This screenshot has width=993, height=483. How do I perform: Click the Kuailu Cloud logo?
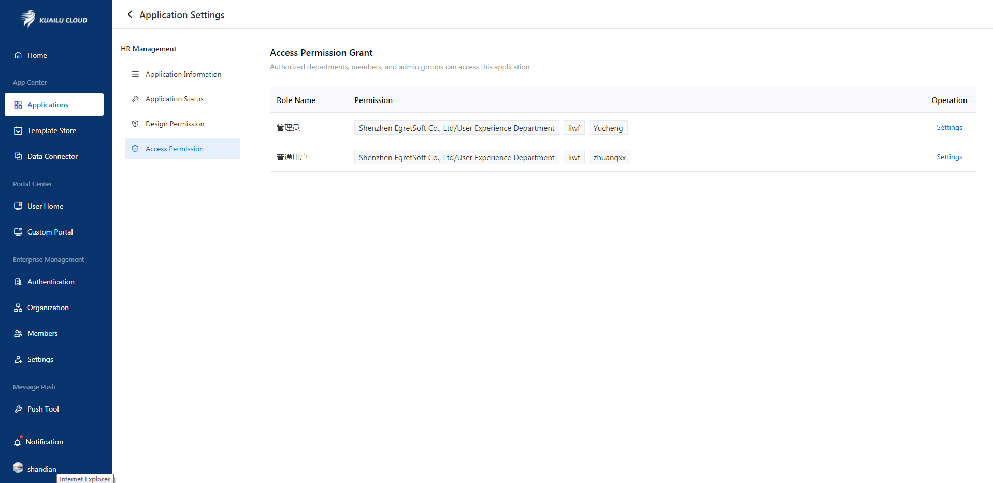point(54,20)
